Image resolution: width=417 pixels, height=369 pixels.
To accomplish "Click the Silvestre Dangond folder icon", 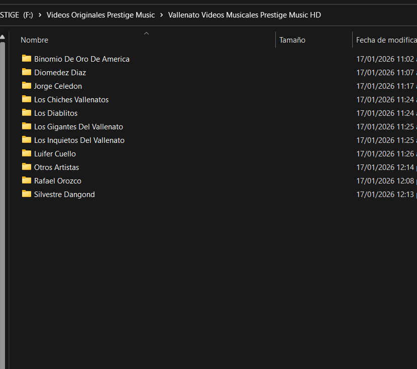I will [x=27, y=194].
